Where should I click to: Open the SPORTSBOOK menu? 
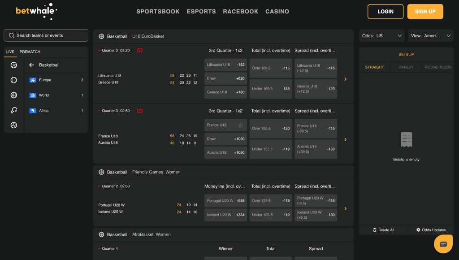[x=158, y=11]
